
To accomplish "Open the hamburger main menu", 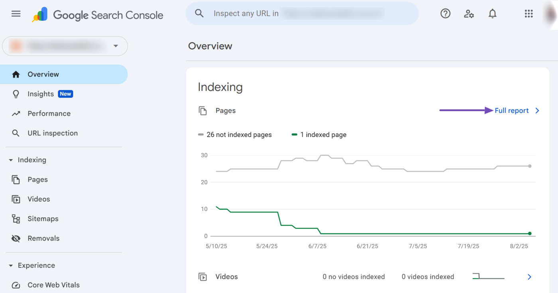I will [16, 14].
